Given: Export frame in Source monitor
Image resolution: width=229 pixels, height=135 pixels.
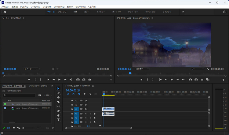Looking at the screenshot, I should [x=89, y=80].
